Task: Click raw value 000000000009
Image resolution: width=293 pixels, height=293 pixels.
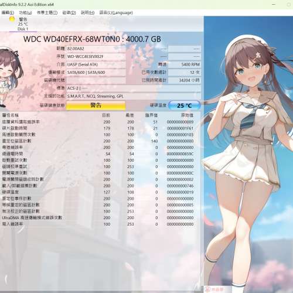Action: tap(180, 122)
